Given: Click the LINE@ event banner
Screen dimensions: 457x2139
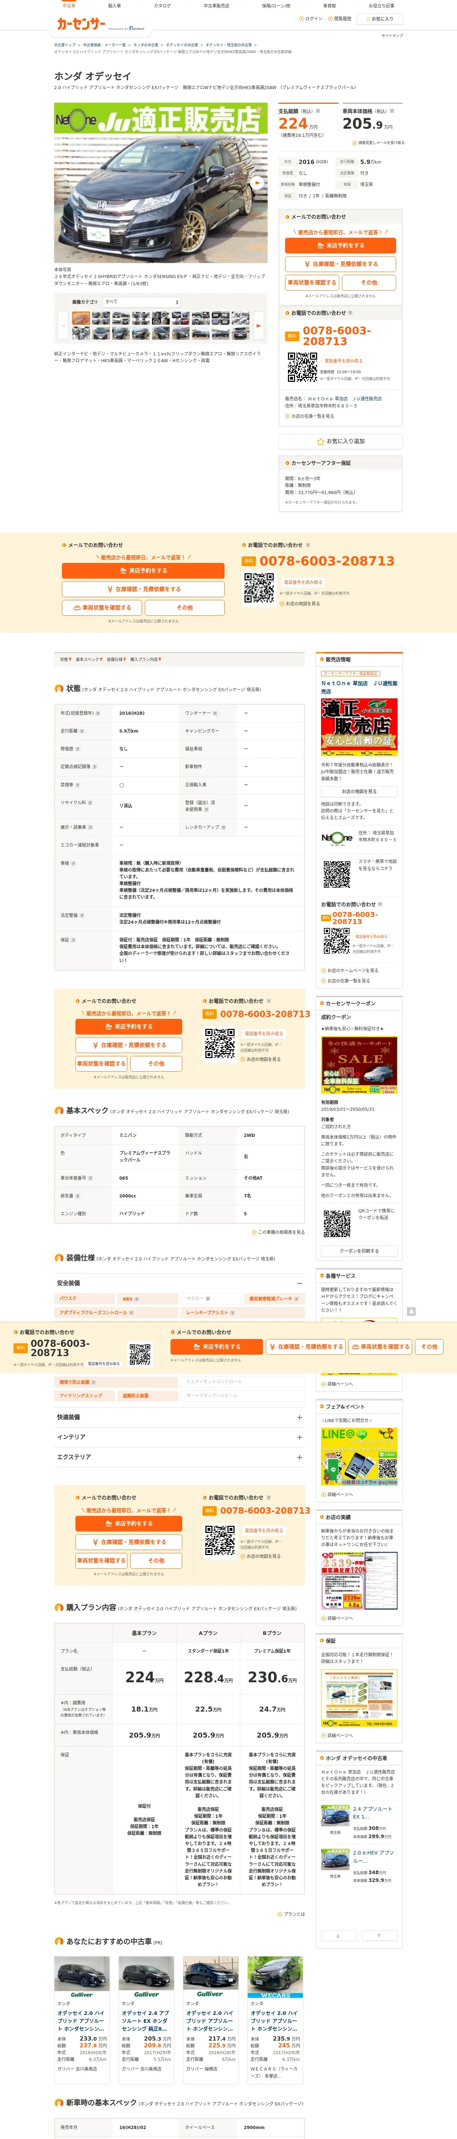Looking at the screenshot, I should click(x=359, y=1456).
